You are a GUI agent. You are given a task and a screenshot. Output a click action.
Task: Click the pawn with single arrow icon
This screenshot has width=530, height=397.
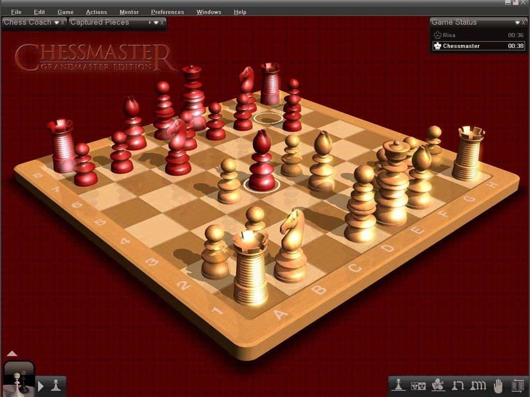(x=458, y=385)
